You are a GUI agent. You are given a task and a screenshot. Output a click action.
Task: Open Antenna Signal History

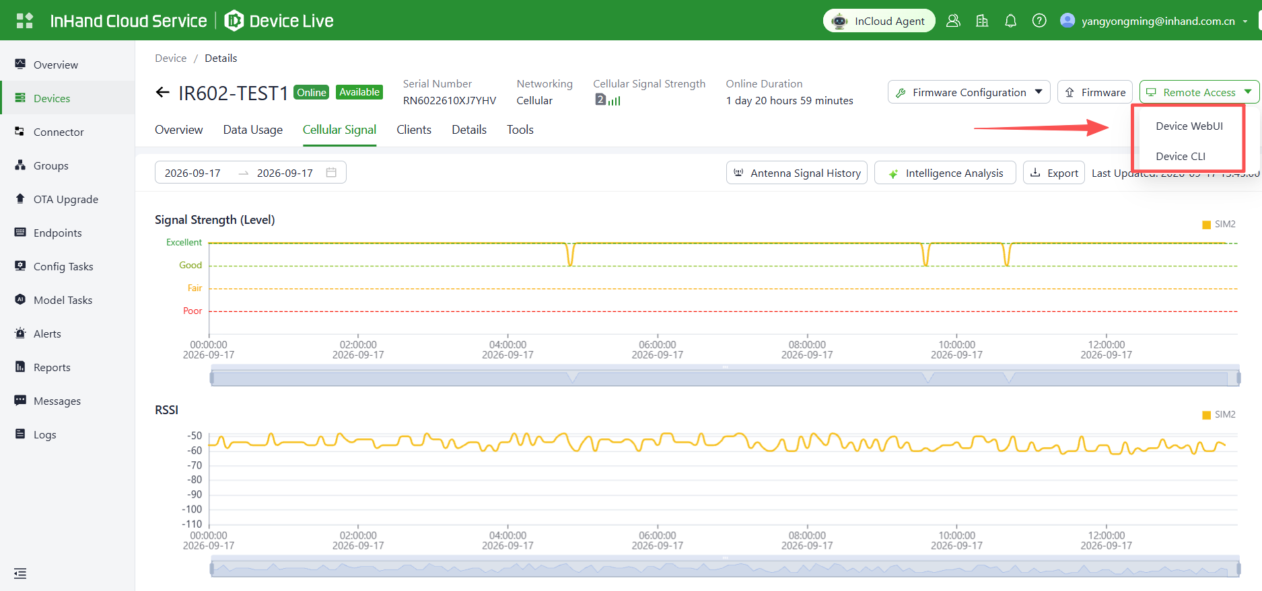[x=797, y=173]
